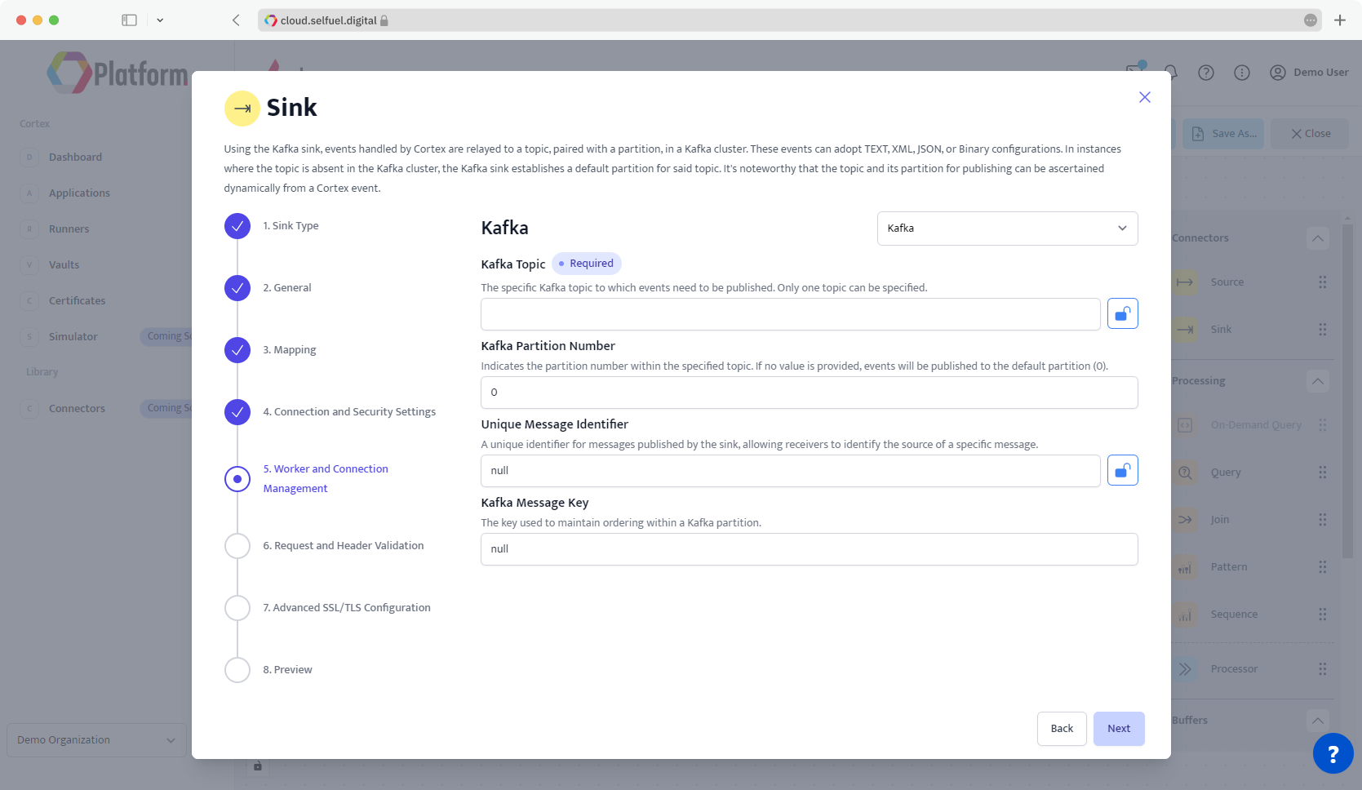Screen dimensions: 1362x790
Task: Click step 5 active radio circle
Action: (237, 479)
